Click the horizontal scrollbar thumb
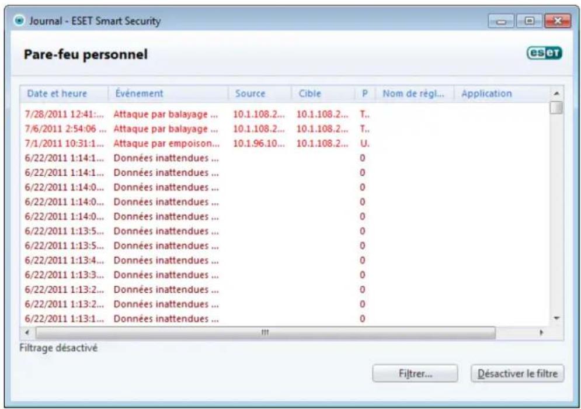This screenshot has height=409, width=581. tap(265, 332)
